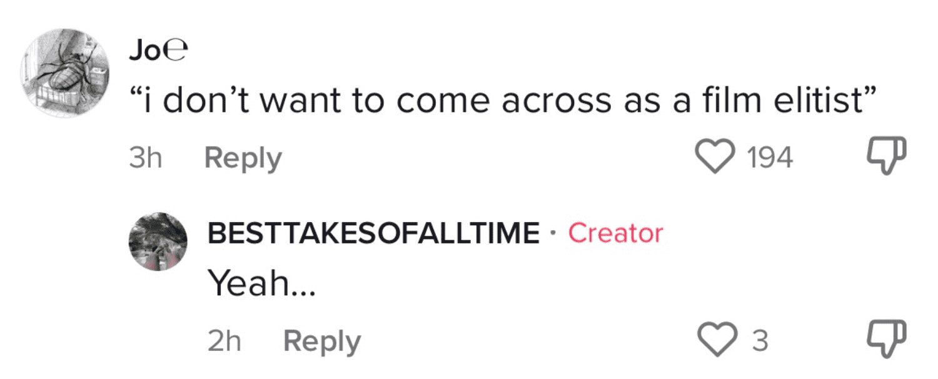Reply to Joe's comment

(x=243, y=158)
